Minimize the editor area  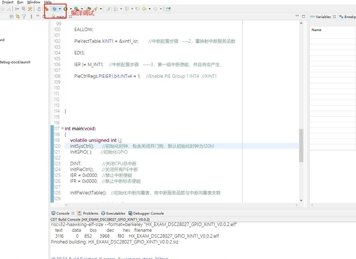tap(297, 16)
